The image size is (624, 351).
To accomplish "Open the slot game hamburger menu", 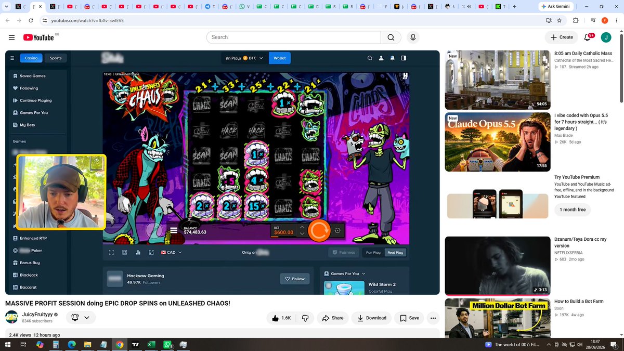I will click(174, 230).
